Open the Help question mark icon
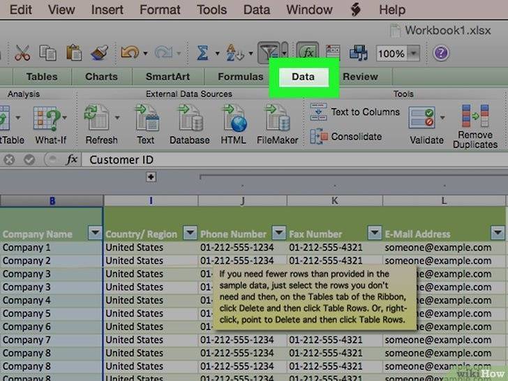The height and width of the screenshot is (381, 508). 441,53
